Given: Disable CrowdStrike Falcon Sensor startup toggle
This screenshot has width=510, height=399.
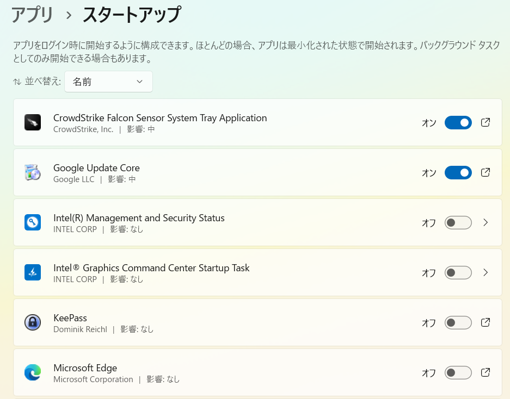Looking at the screenshot, I should (x=458, y=122).
